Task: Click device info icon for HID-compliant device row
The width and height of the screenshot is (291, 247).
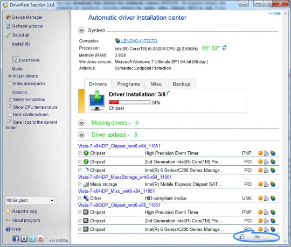Action: [x=266, y=198]
